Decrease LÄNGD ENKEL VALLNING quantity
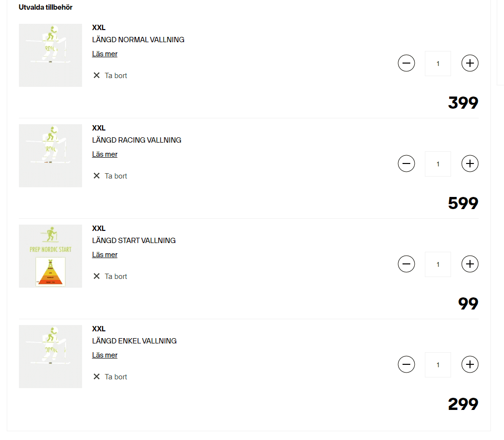504x440 pixels. point(406,364)
